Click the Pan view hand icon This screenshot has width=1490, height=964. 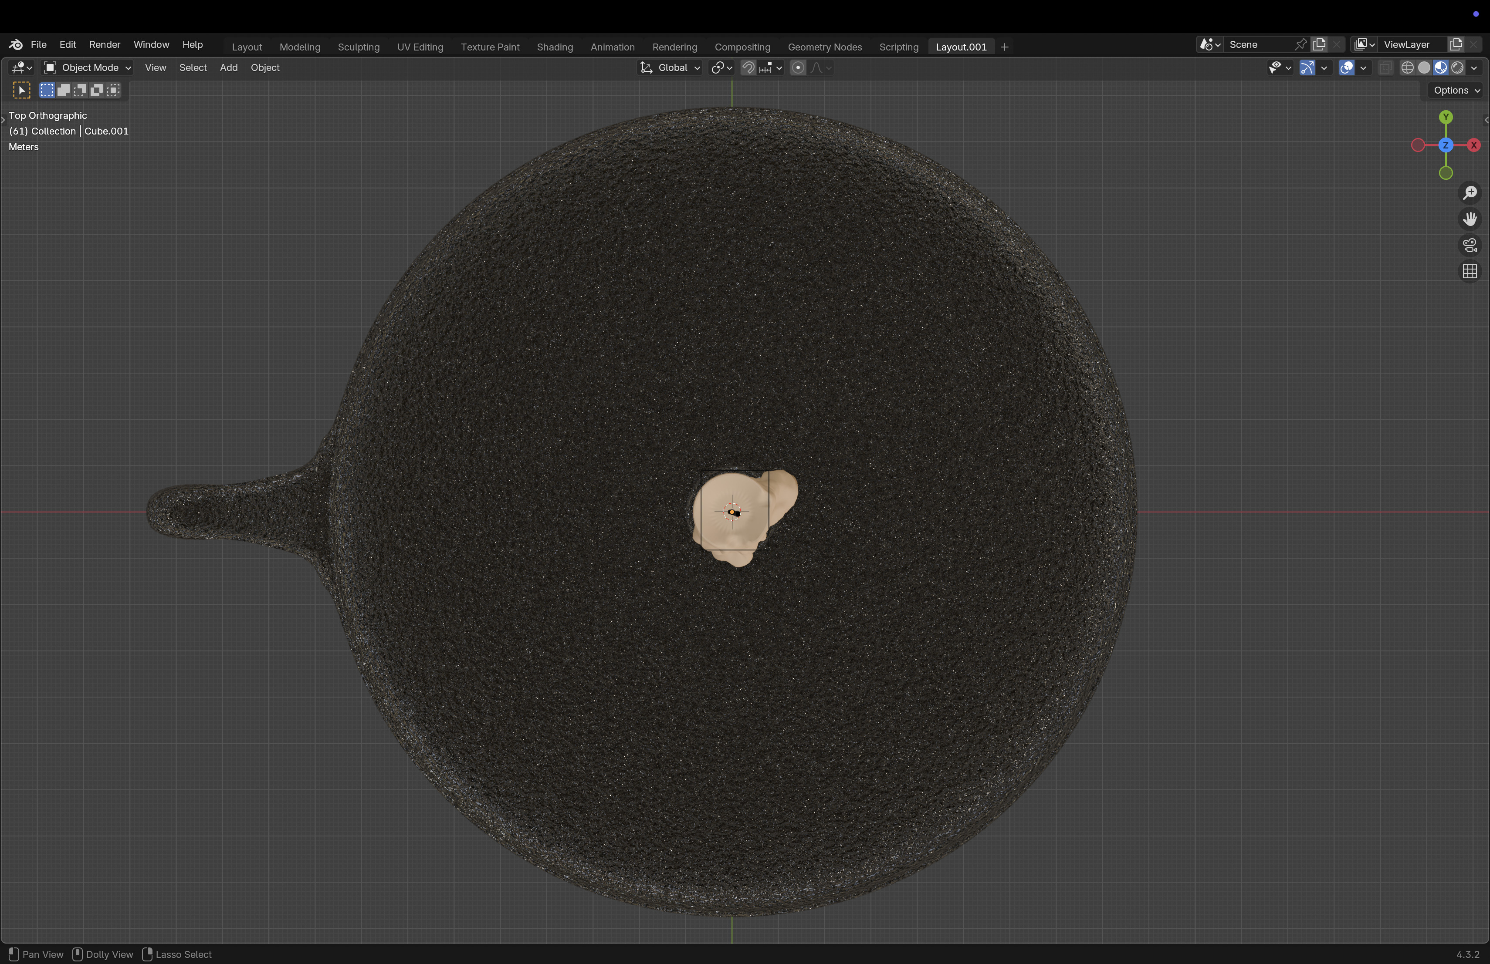(1470, 219)
